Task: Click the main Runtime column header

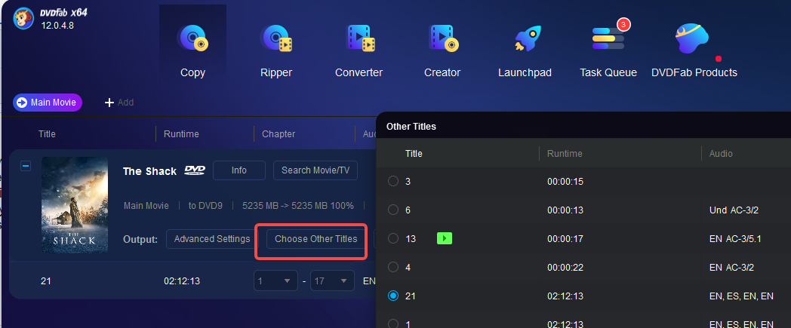Action: click(x=181, y=134)
